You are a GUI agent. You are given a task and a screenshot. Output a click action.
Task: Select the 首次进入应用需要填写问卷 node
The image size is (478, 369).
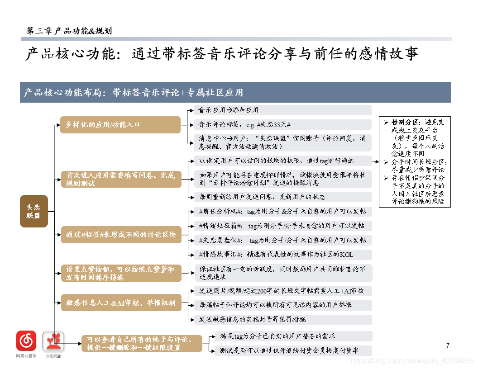click(x=121, y=179)
